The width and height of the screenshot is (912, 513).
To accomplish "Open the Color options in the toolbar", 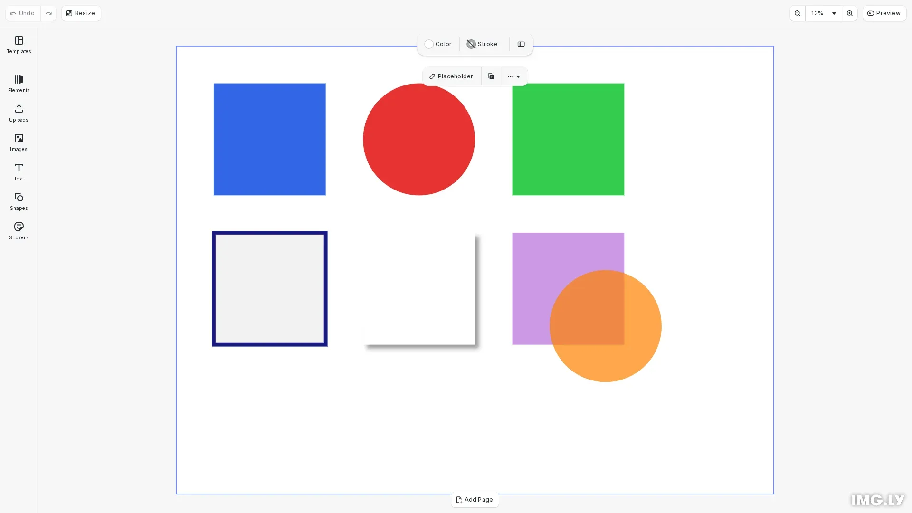I will (438, 44).
